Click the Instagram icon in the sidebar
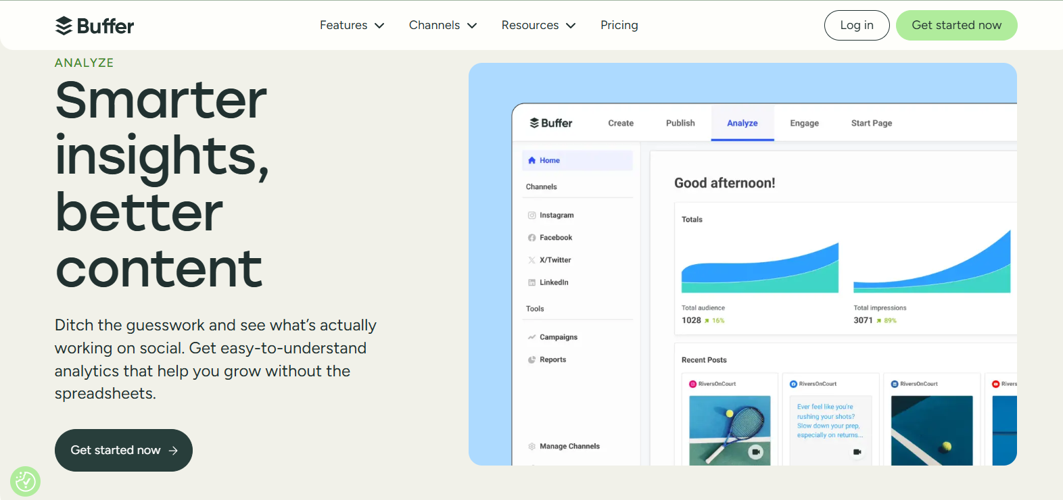Screen dimensions: 1063x500 coord(532,216)
